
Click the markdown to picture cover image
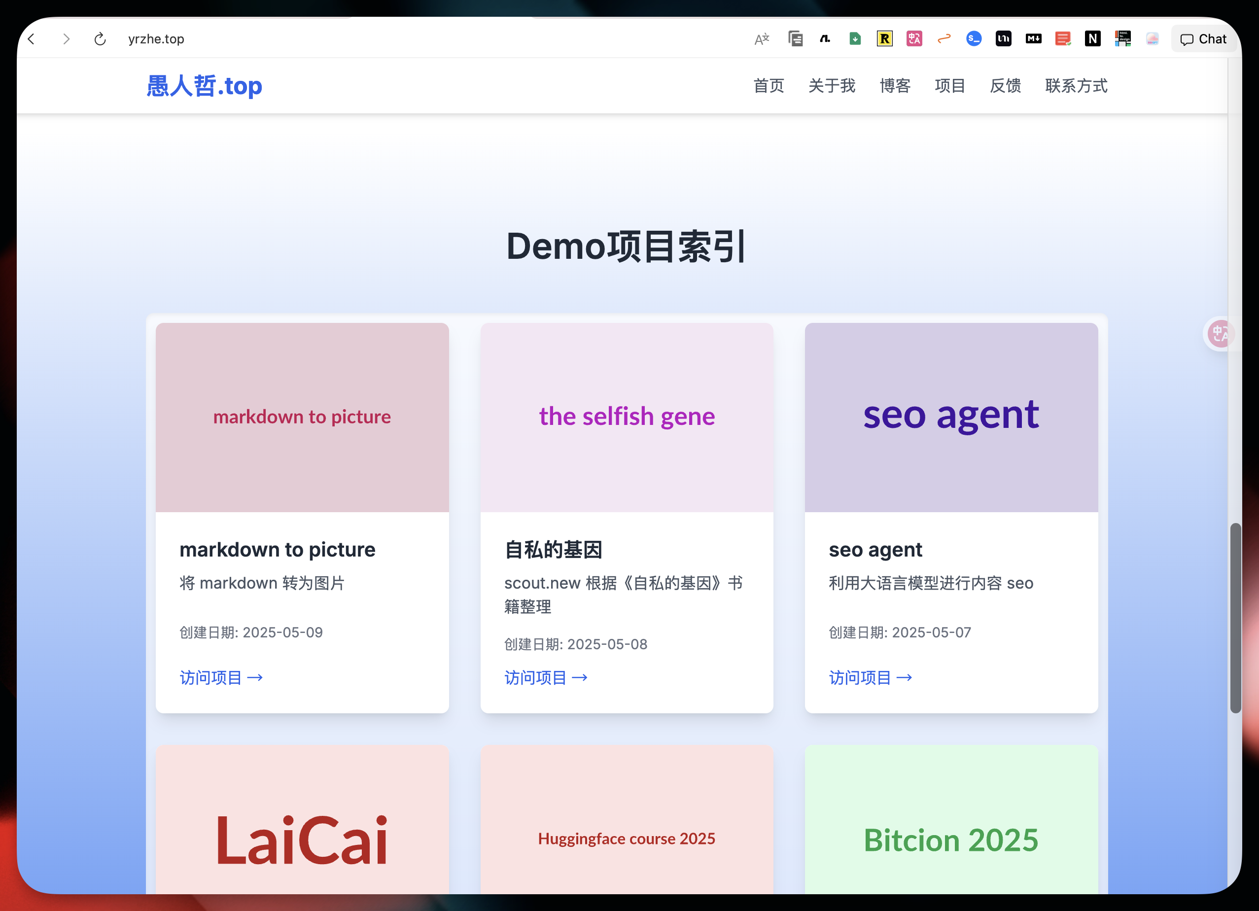[x=302, y=418]
